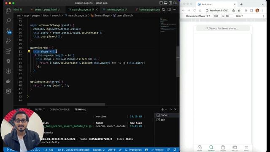This screenshot has width=270, height=152.
Task: Switch to the OUTPUT panel tab
Action: [x=40, y=109]
